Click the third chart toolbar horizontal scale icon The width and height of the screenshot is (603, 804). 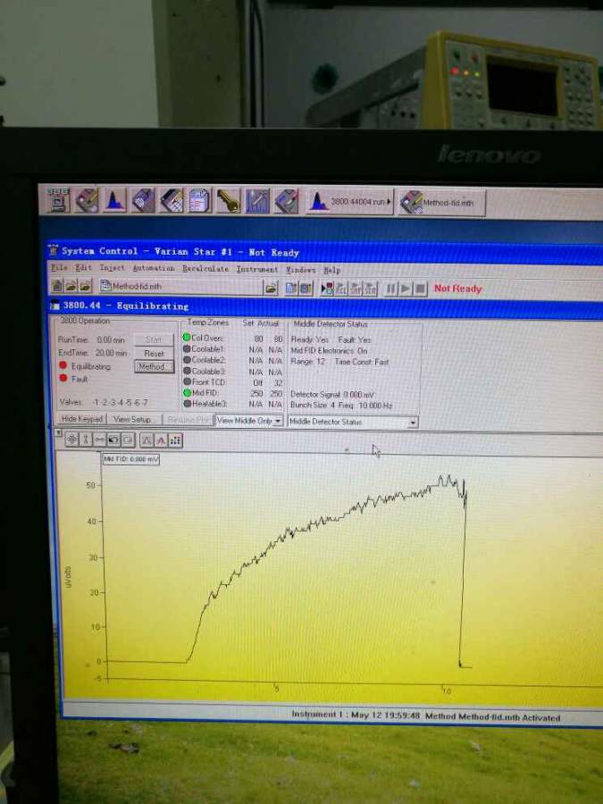(x=99, y=440)
